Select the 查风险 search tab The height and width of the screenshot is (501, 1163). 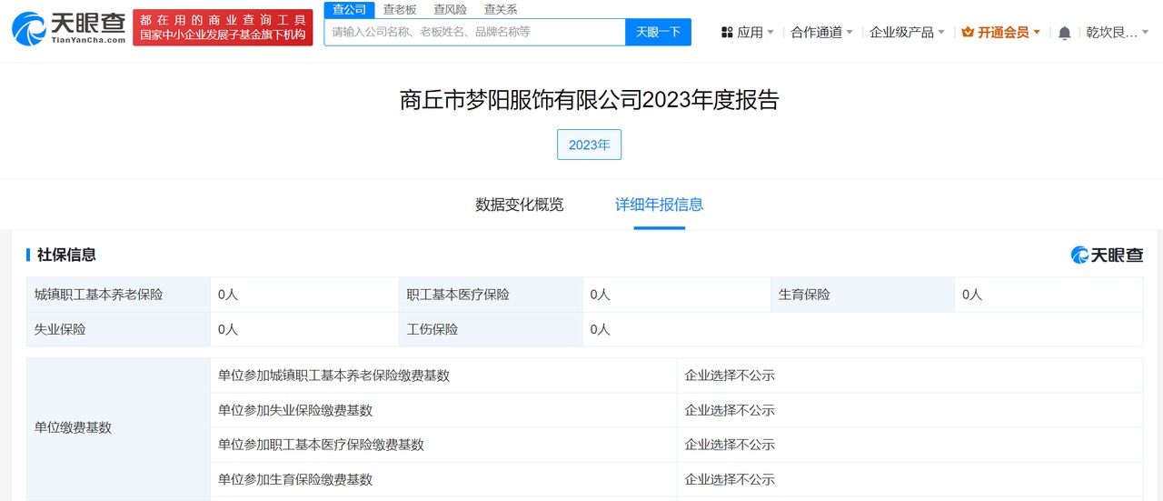(x=450, y=9)
